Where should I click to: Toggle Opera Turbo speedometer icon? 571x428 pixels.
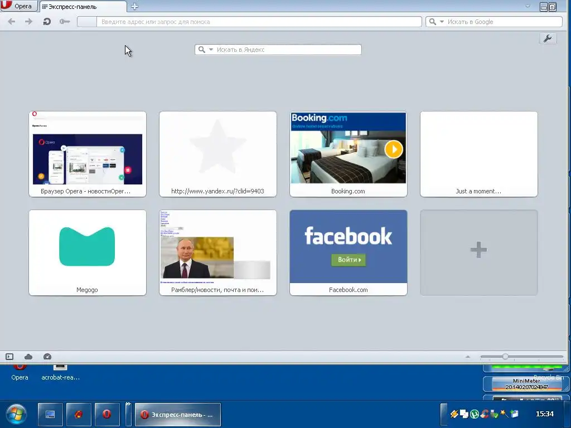click(47, 357)
